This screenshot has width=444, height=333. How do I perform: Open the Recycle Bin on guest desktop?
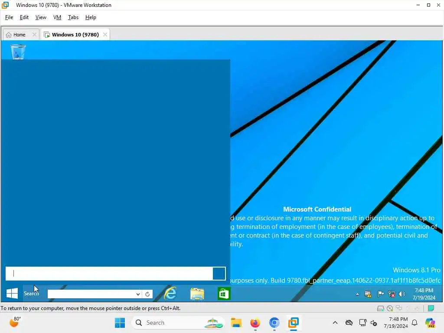18,52
